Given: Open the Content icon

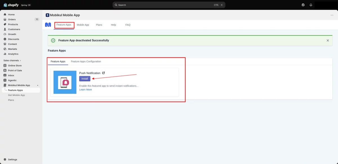Looking at the screenshot, I should pyautogui.click(x=5, y=44).
